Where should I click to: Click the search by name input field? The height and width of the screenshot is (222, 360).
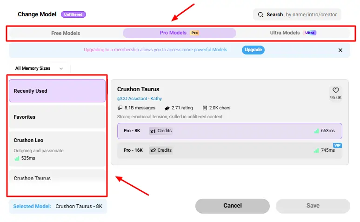[x=311, y=14]
